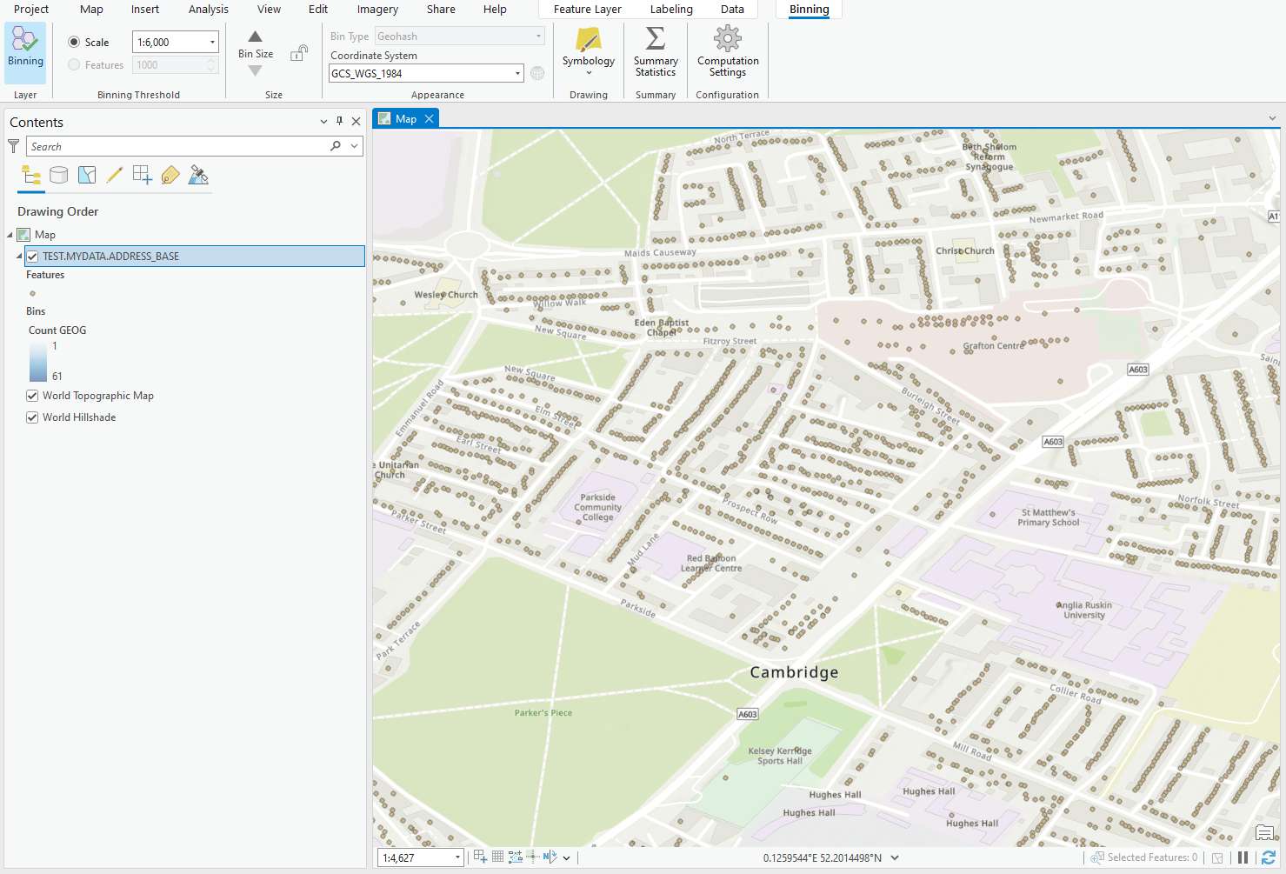Open the binning scale dropdown showing 1:6,000
This screenshot has height=874, width=1286.
211,41
